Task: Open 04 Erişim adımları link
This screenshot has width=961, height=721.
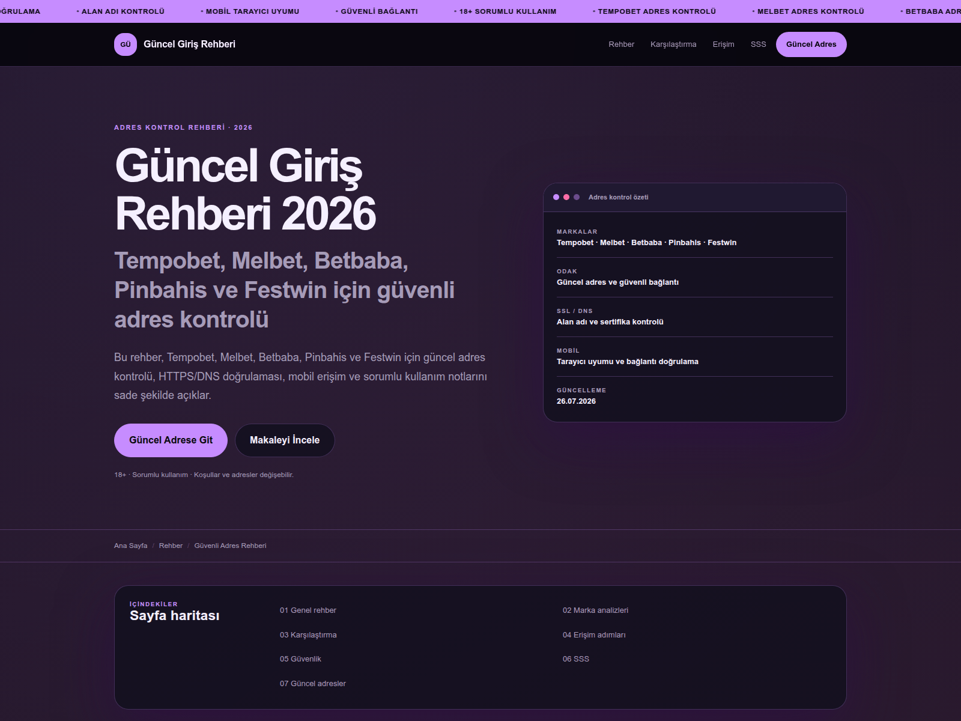Action: pyautogui.click(x=594, y=635)
